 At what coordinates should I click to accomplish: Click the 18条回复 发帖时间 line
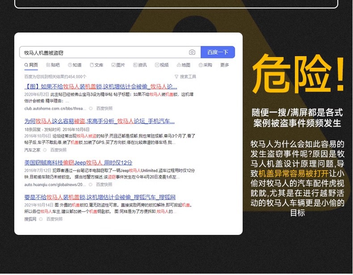pos(57,130)
